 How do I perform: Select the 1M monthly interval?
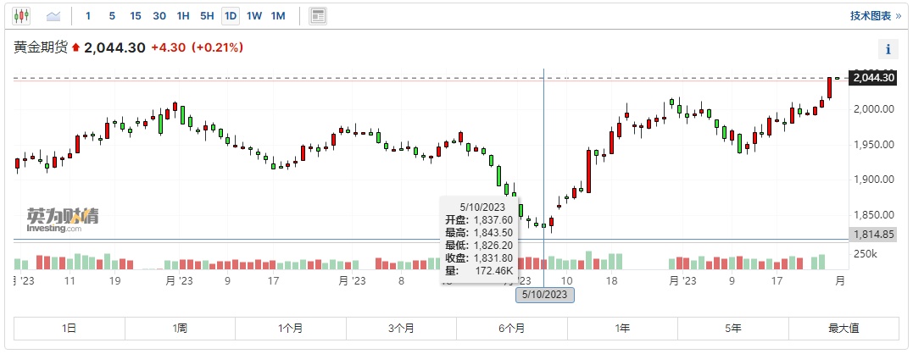(x=278, y=15)
